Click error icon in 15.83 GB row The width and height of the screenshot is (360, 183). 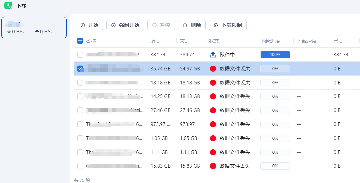[213, 166]
